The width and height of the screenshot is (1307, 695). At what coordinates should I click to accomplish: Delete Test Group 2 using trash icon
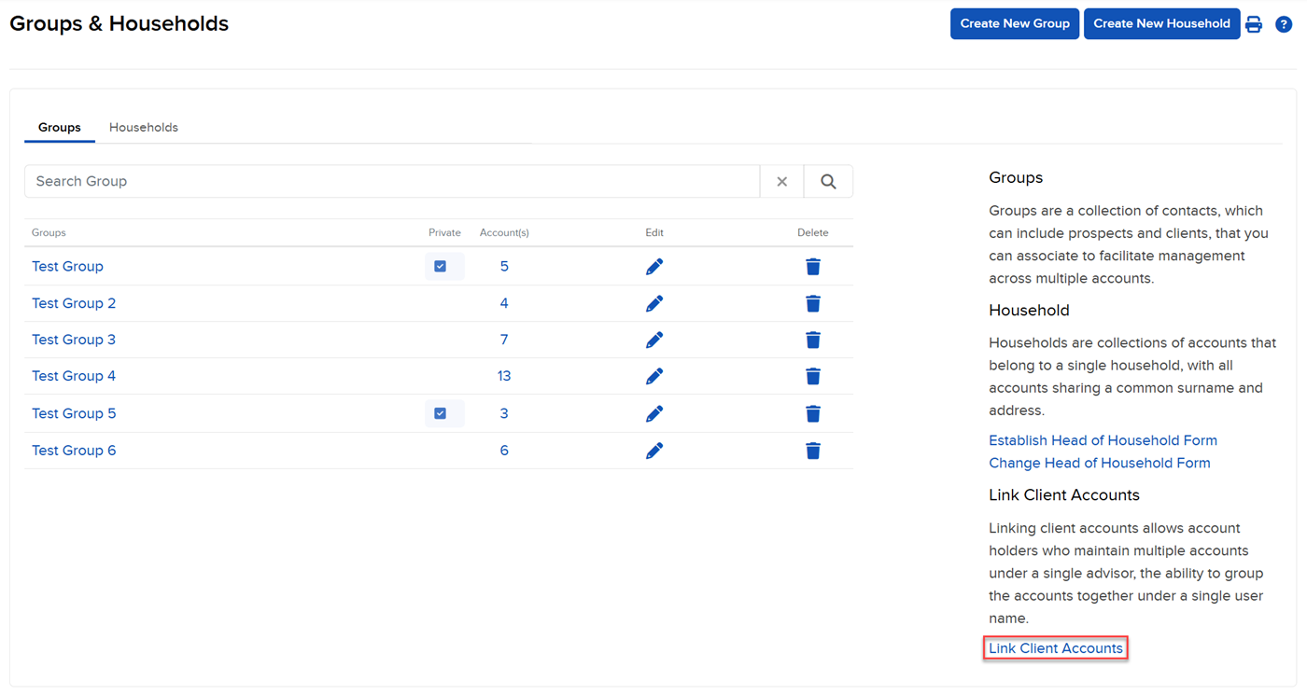[812, 303]
